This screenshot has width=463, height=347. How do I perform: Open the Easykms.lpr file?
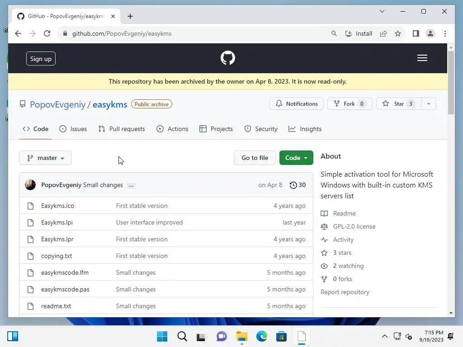click(x=57, y=239)
